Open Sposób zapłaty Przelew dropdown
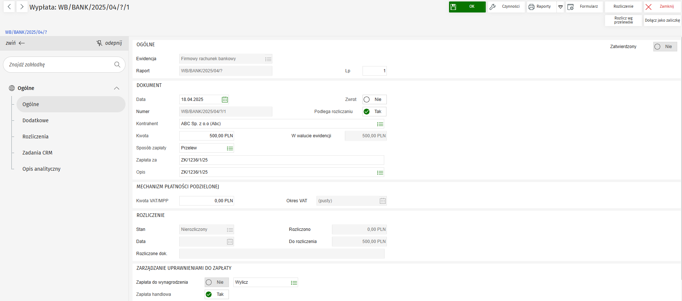 click(230, 148)
